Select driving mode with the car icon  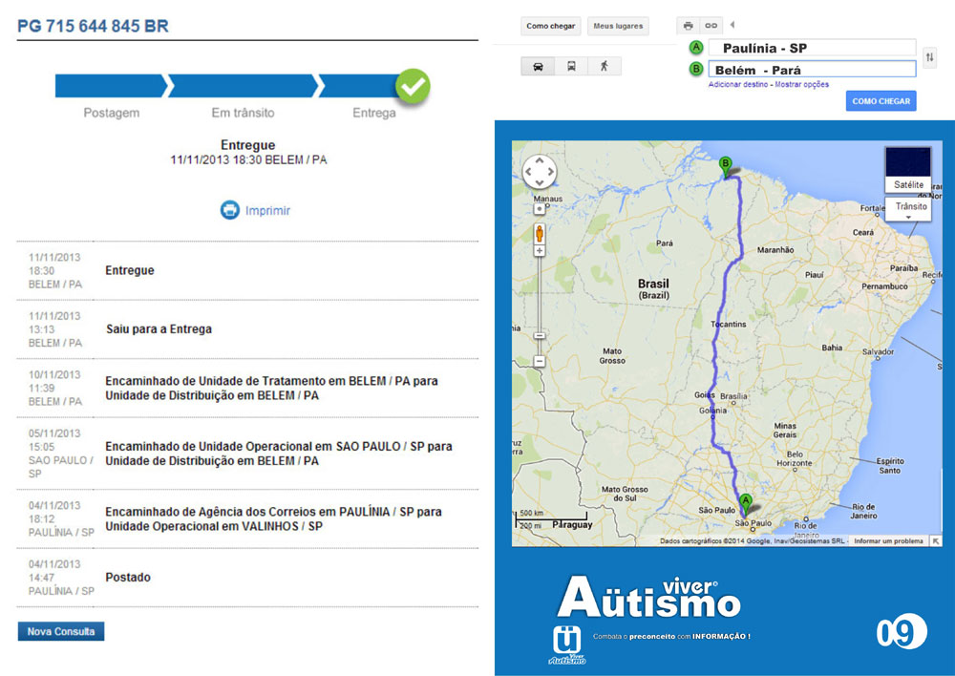pos(538,66)
